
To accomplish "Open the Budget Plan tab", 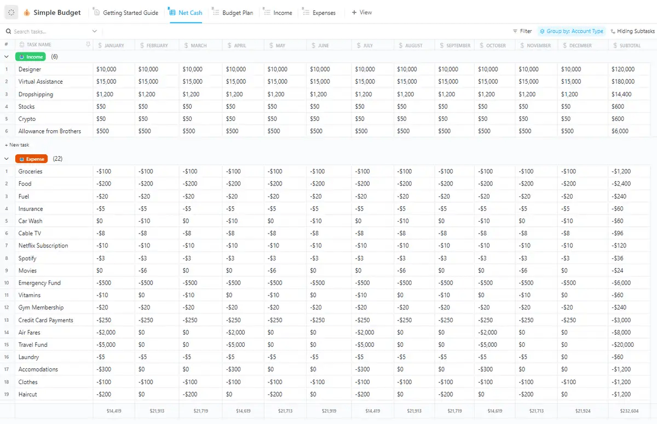I will tap(238, 13).
